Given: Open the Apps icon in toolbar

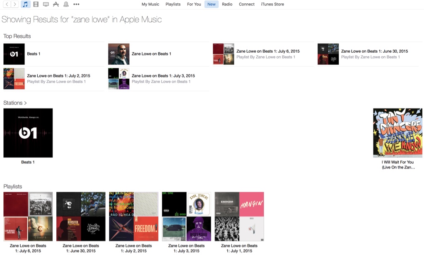Looking at the screenshot, I should coord(56,4).
